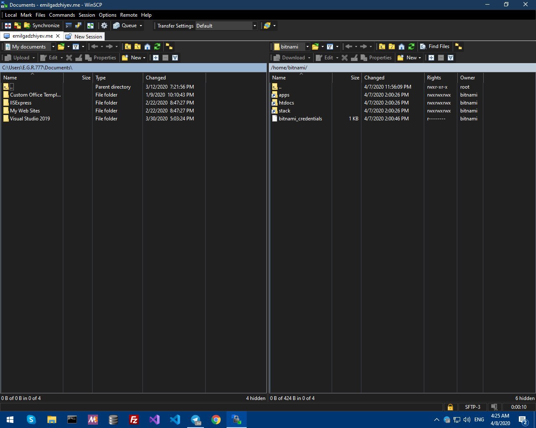Select files plus icon in remote panel
Image resolution: width=536 pixels, height=428 pixels.
pos(431,58)
